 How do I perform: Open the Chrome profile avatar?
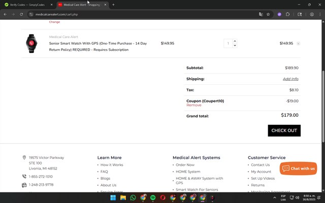coord(312,14)
